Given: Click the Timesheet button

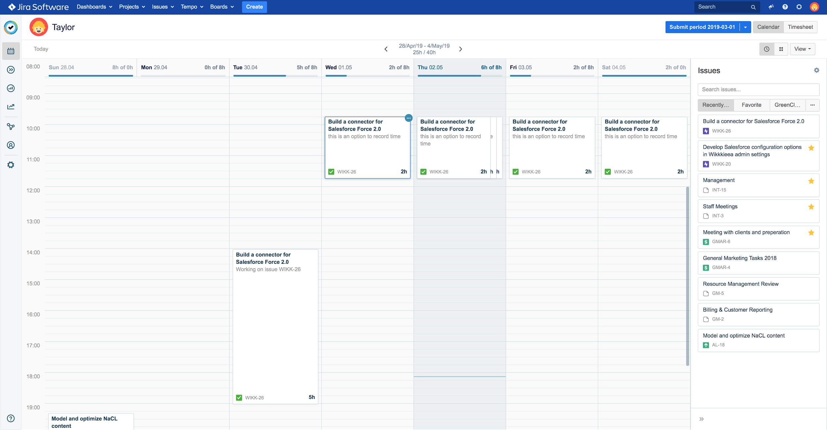Looking at the screenshot, I should 800,27.
